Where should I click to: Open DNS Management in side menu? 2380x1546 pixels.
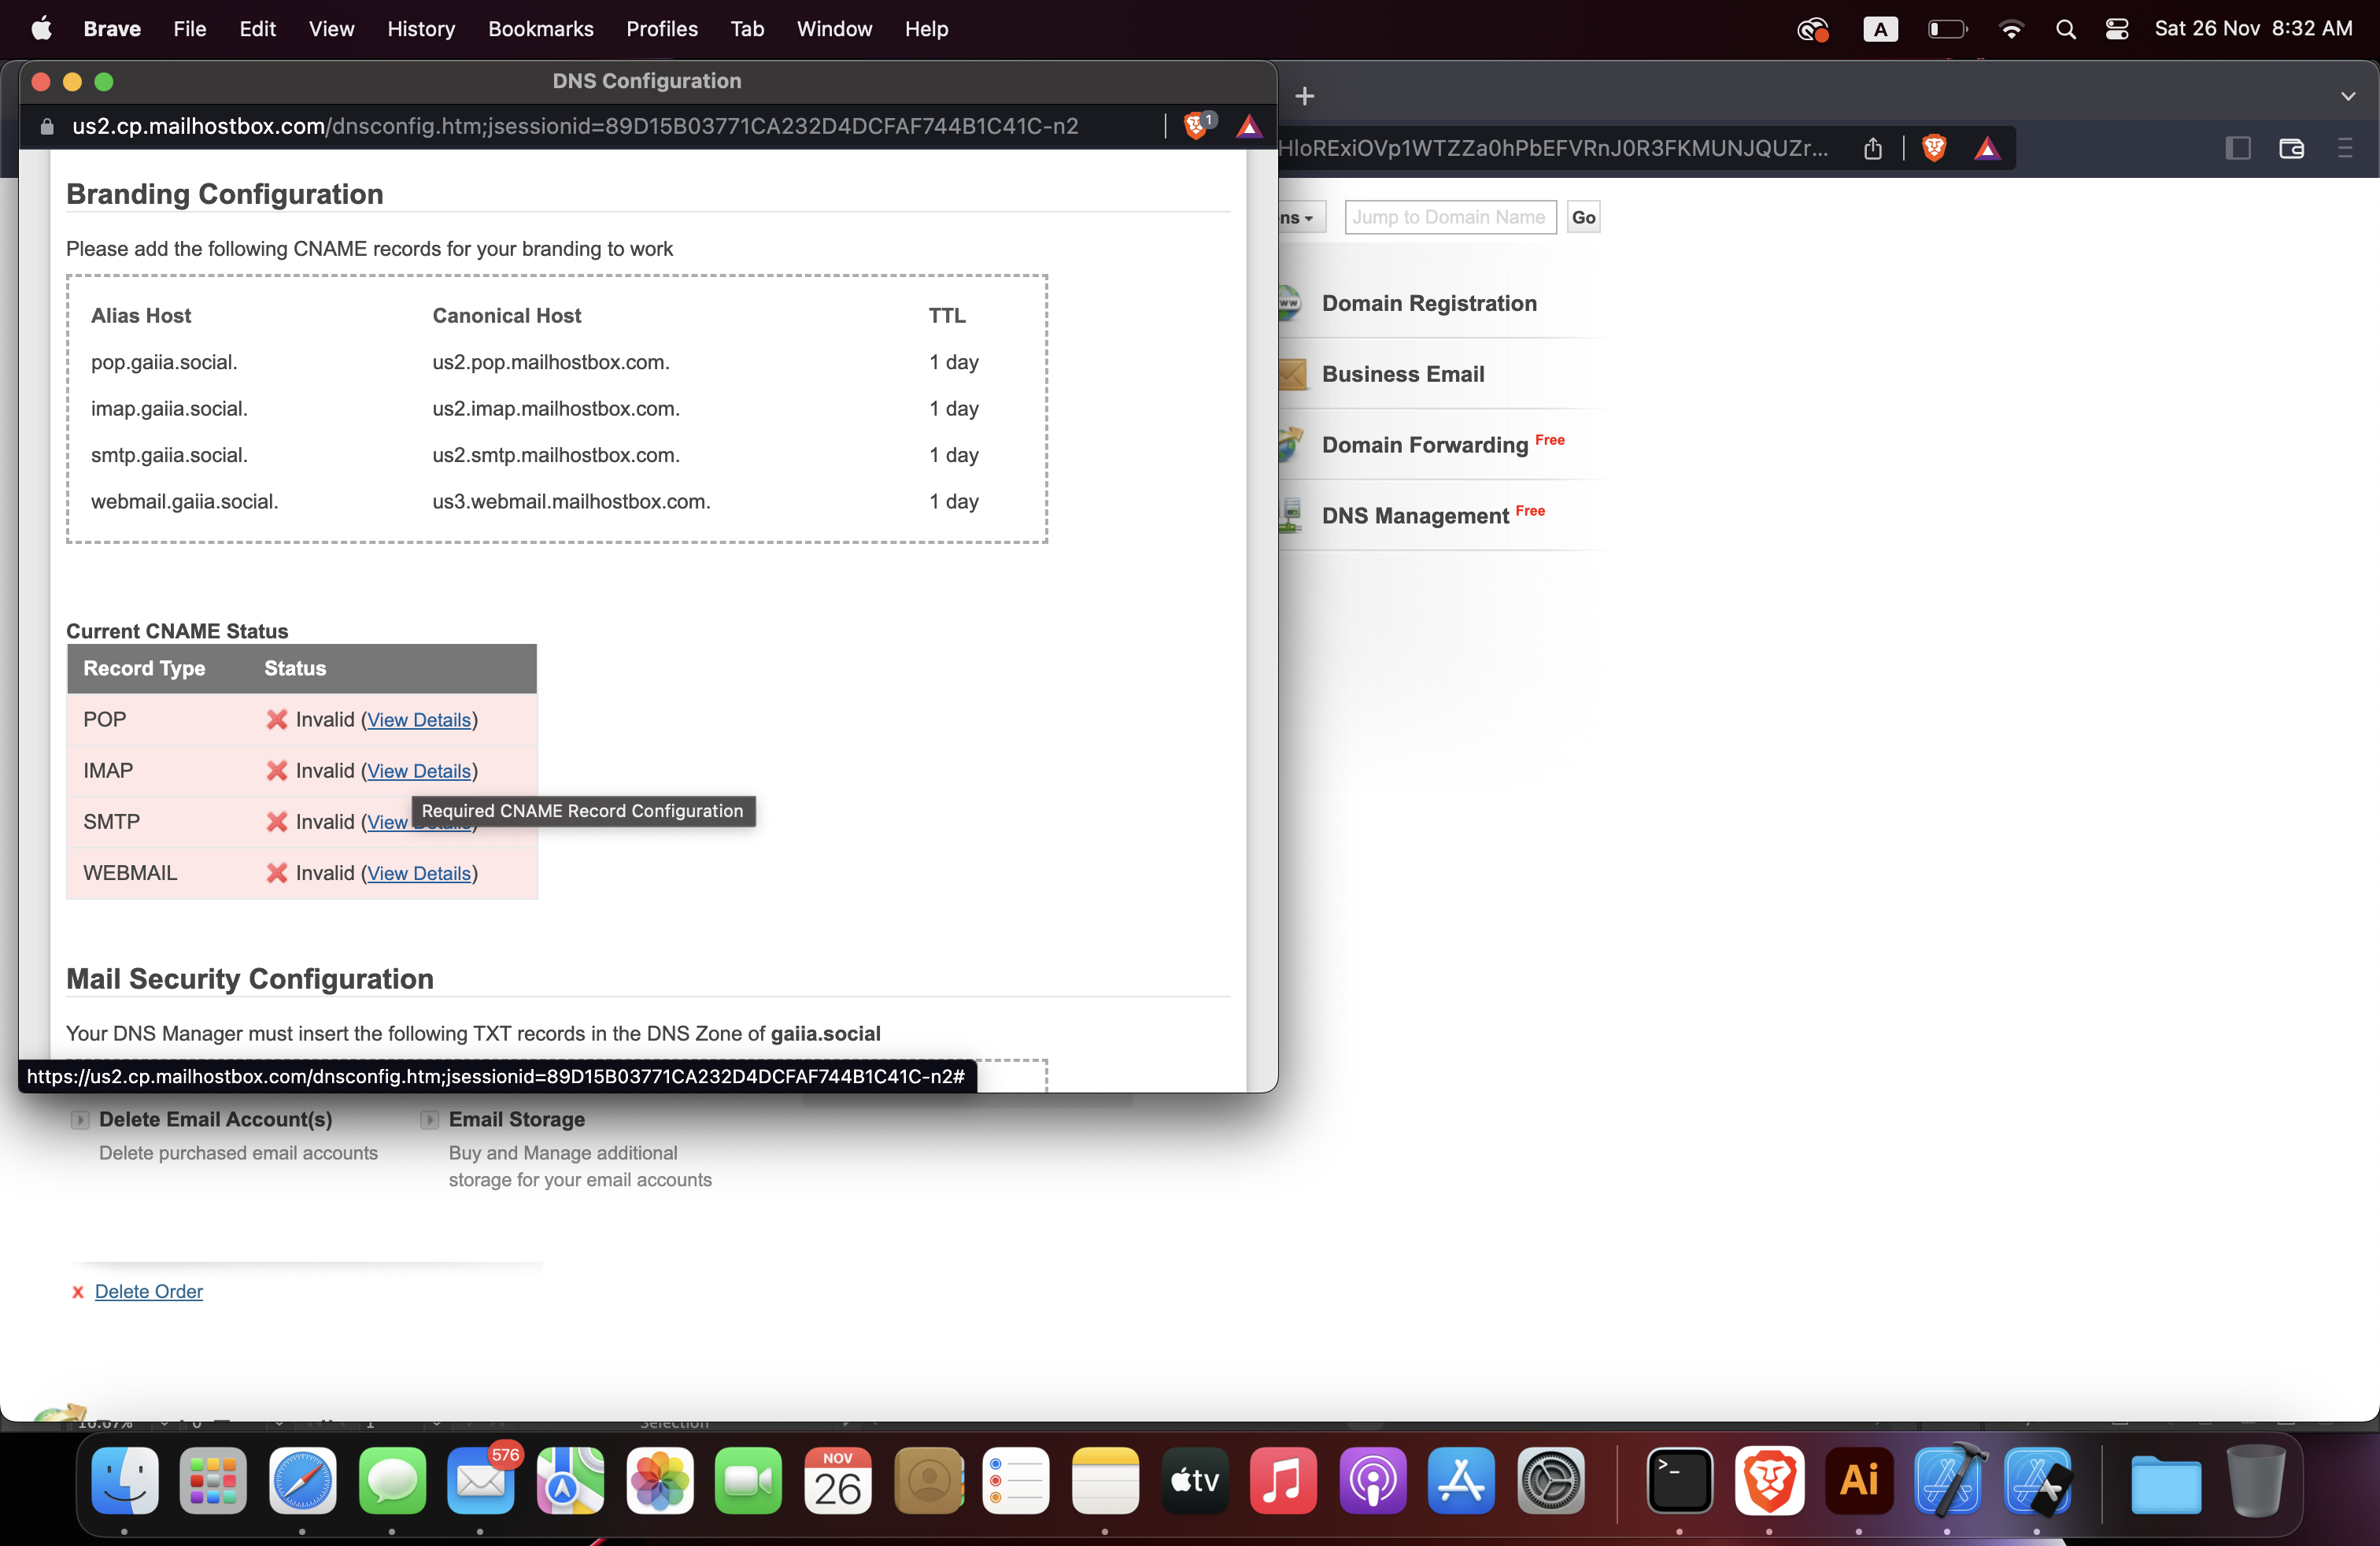tap(1415, 516)
